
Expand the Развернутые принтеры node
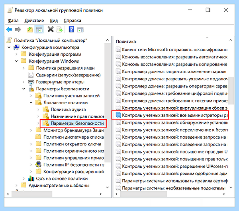[x=24, y=82]
